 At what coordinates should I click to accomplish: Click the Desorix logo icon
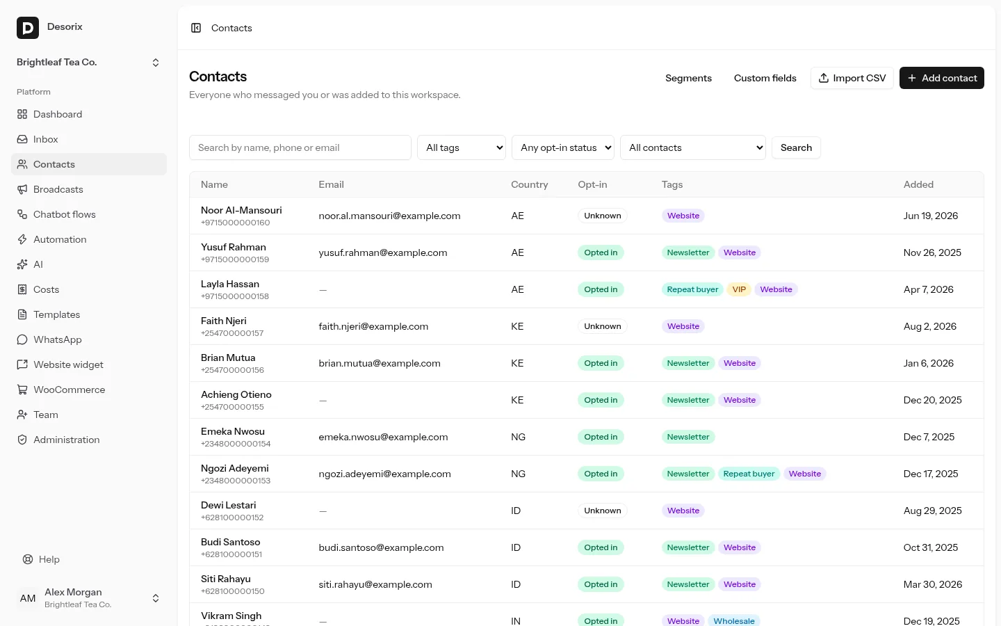(x=28, y=28)
